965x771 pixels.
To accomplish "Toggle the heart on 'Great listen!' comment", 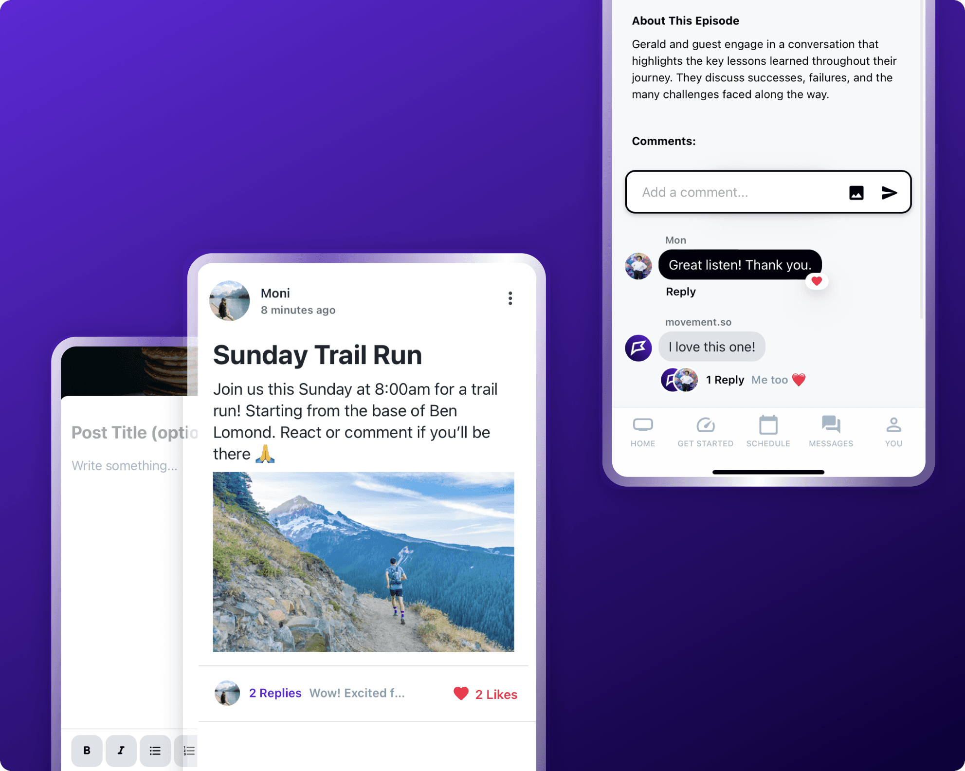I will tap(817, 281).
